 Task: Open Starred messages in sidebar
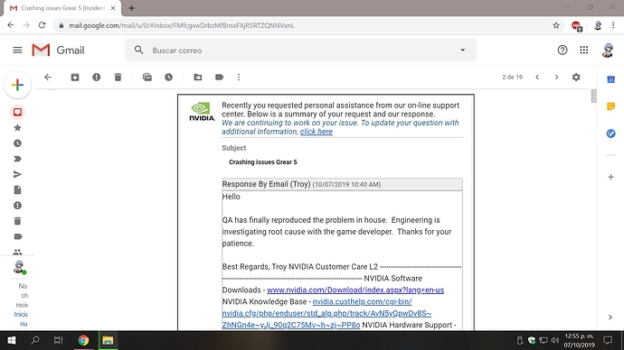[17, 128]
